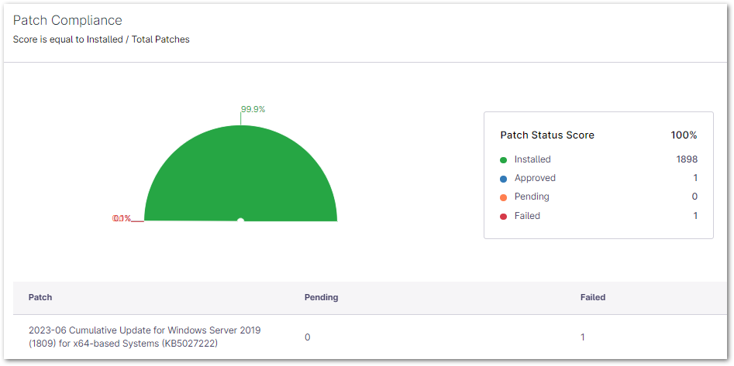Click the 100% Patch Status Score value
Screen dimensions: 734x366
(x=684, y=135)
